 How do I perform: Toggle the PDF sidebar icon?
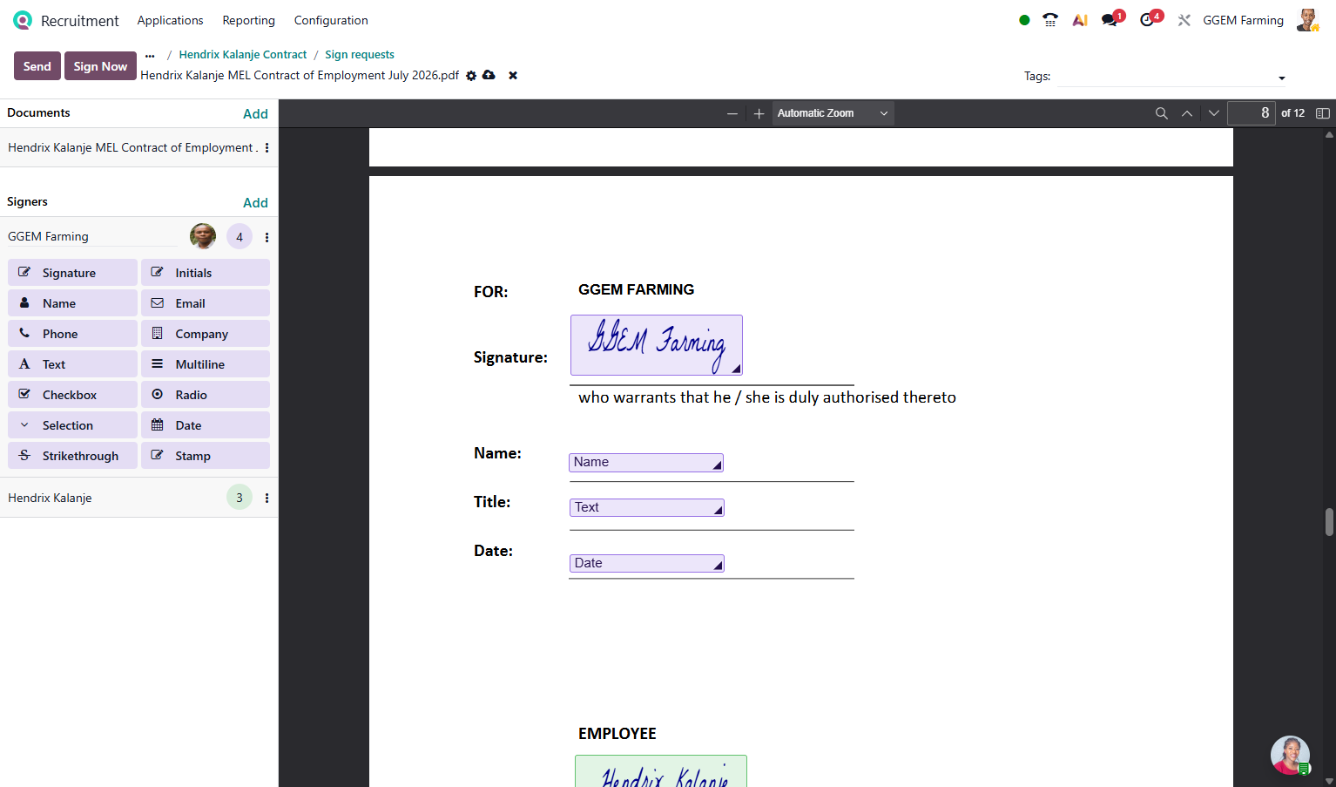[1323, 113]
